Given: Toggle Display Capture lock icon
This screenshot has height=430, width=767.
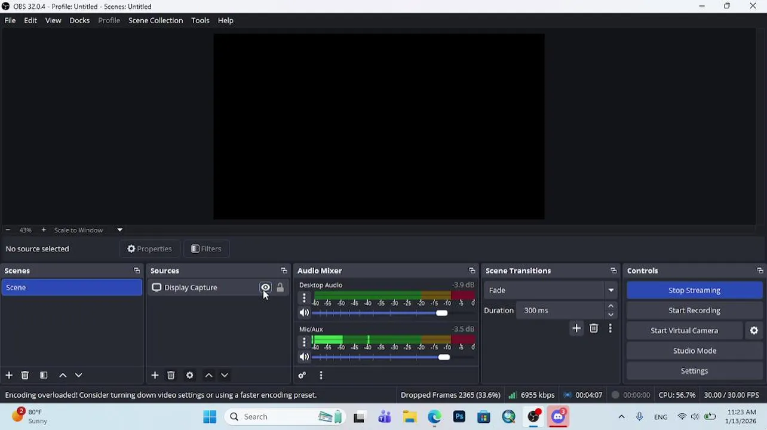Looking at the screenshot, I should point(280,287).
